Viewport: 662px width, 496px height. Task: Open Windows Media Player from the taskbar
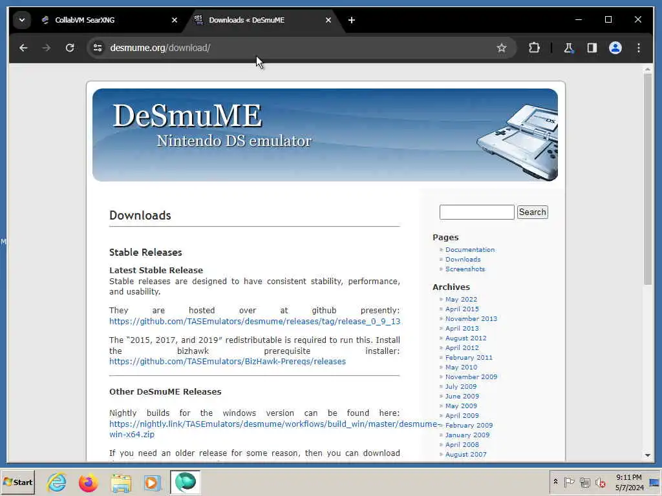pyautogui.click(x=153, y=482)
